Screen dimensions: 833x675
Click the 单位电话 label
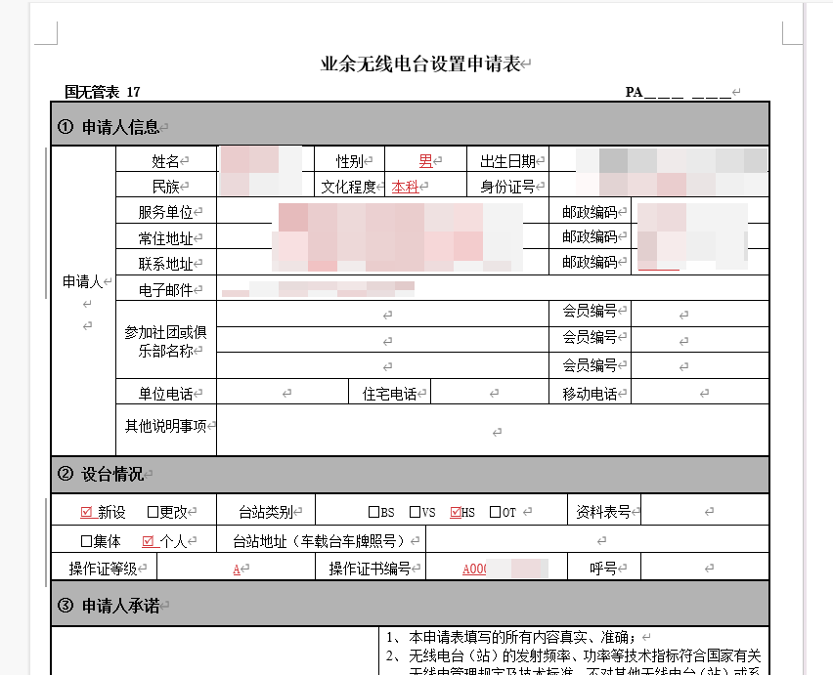pos(165,394)
